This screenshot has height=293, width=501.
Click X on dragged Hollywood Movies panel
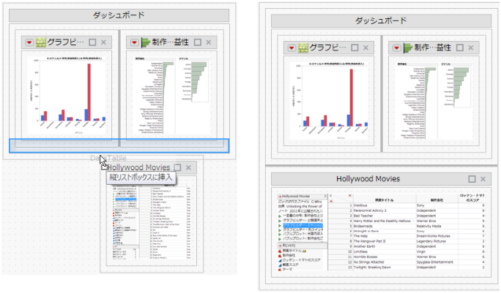(x=188, y=167)
